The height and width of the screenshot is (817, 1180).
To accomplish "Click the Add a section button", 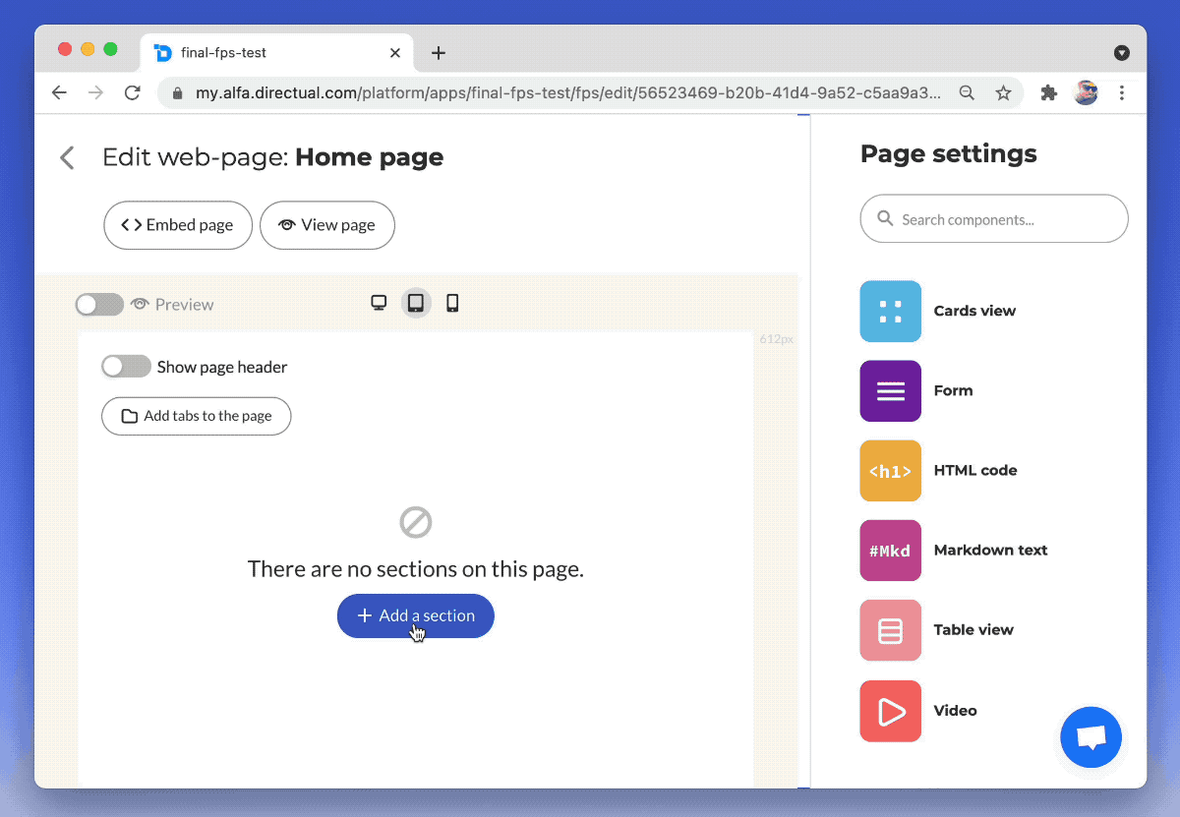I will click(x=415, y=615).
